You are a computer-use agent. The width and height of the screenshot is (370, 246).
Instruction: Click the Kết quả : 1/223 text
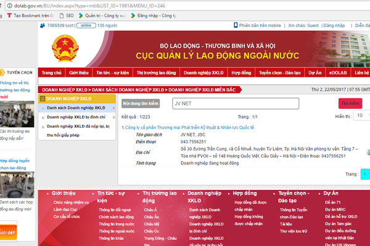[136, 117]
